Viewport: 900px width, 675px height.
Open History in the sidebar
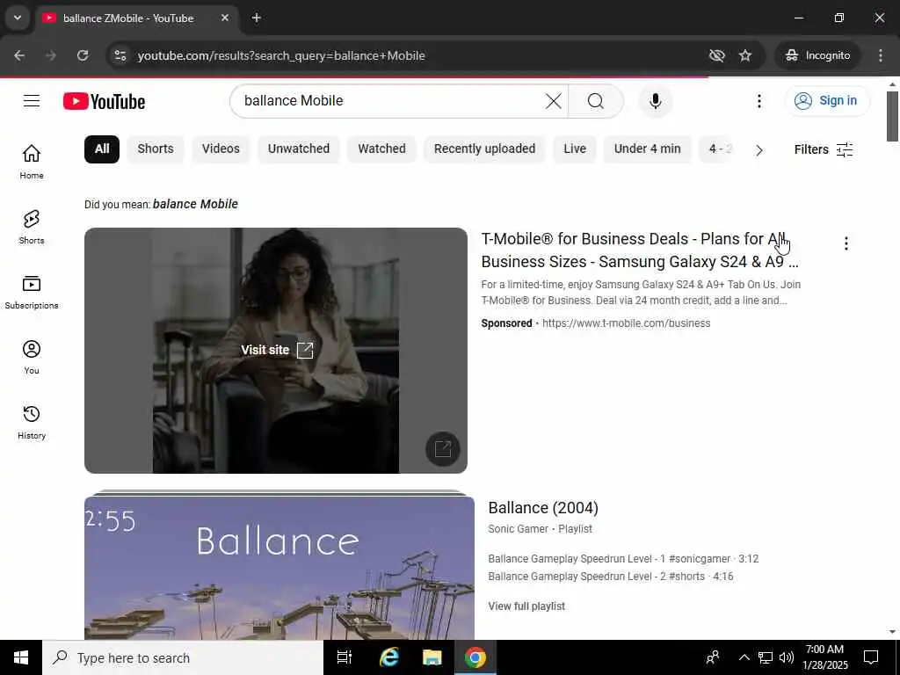point(32,422)
